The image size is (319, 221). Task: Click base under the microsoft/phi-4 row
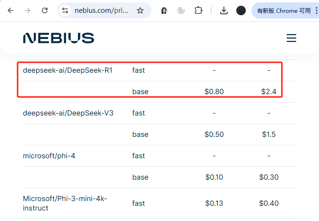(x=140, y=177)
